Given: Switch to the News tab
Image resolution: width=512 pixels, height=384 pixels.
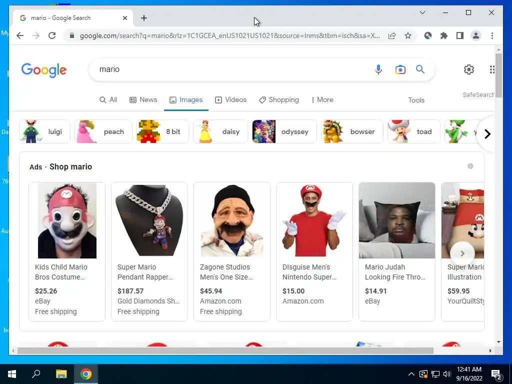Looking at the screenshot, I should click(143, 100).
